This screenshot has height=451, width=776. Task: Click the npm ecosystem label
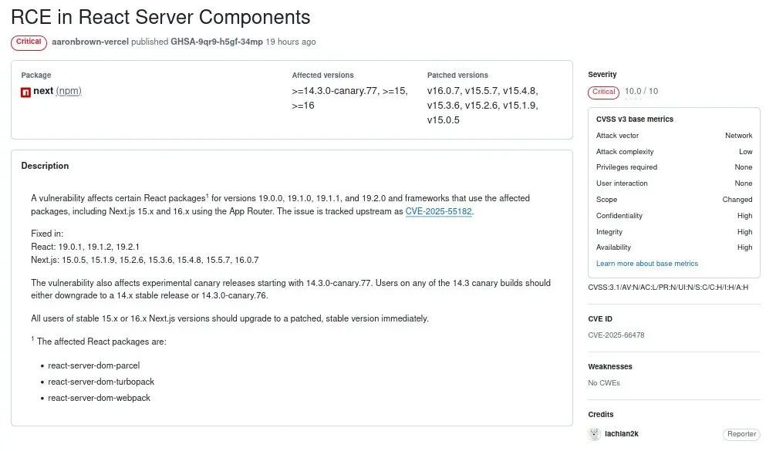(69, 91)
